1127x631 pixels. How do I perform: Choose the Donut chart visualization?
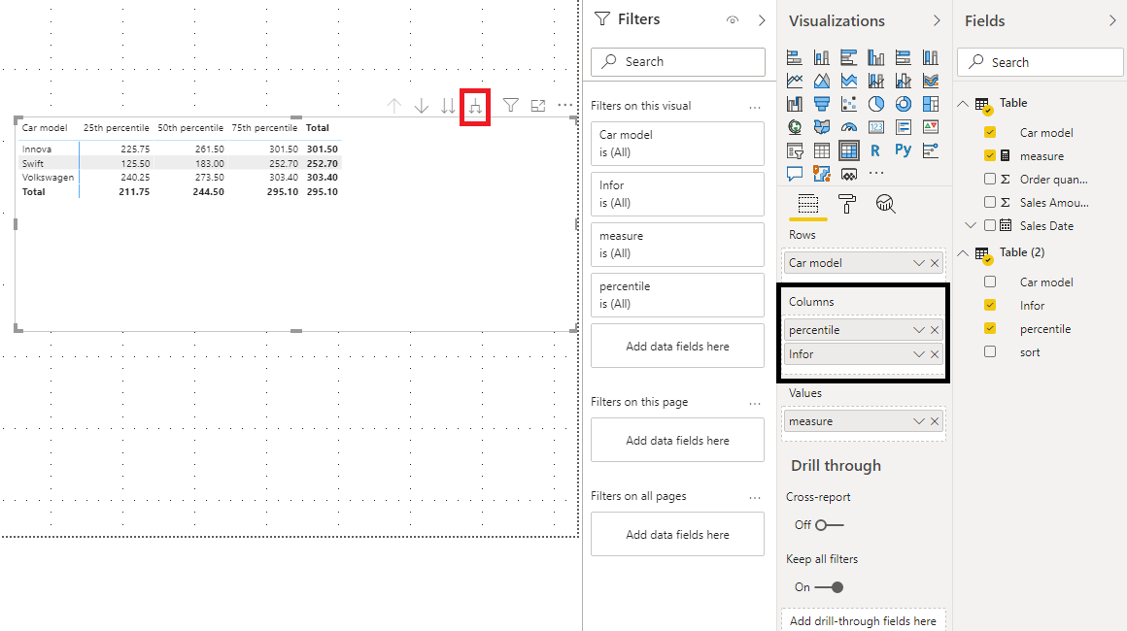(x=904, y=104)
